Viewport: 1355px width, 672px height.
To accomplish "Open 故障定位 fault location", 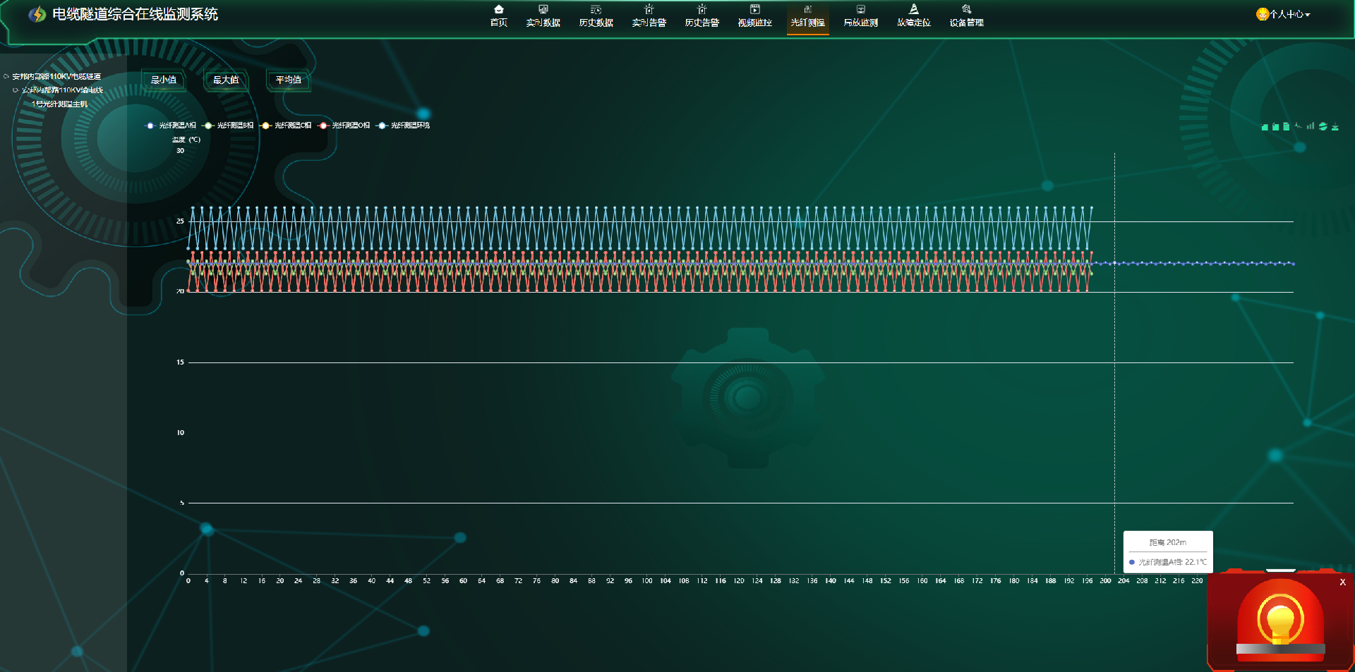I will coord(913,15).
